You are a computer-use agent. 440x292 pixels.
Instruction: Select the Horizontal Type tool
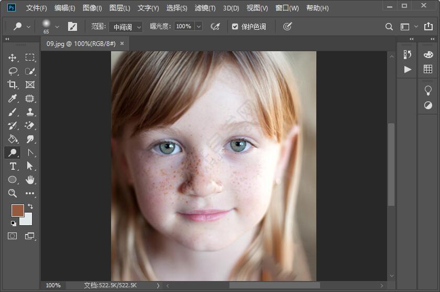pyautogui.click(x=13, y=166)
